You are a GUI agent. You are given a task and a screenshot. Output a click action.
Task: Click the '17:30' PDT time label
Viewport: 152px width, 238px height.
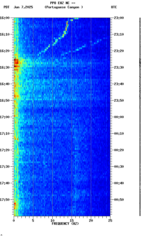point(5,167)
